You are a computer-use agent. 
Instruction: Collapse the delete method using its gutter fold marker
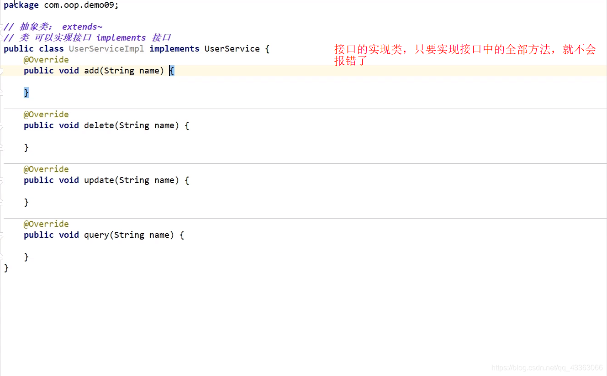[x=1, y=125]
